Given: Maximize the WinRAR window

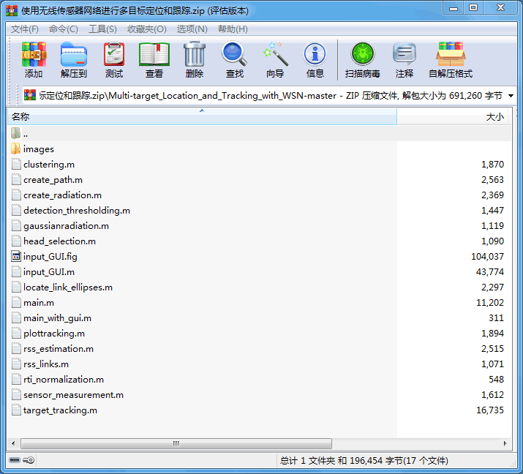Looking at the screenshot, I should (x=473, y=8).
